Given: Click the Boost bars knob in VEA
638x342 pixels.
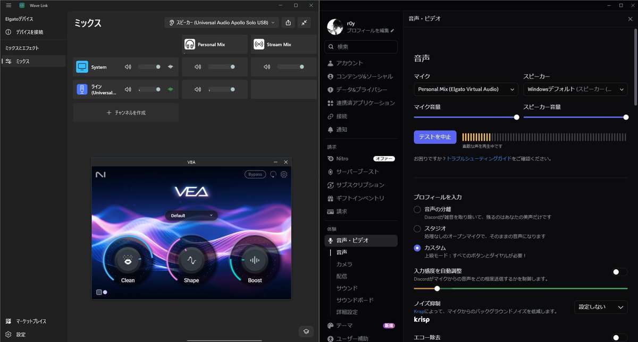Looking at the screenshot, I should pos(255,260).
